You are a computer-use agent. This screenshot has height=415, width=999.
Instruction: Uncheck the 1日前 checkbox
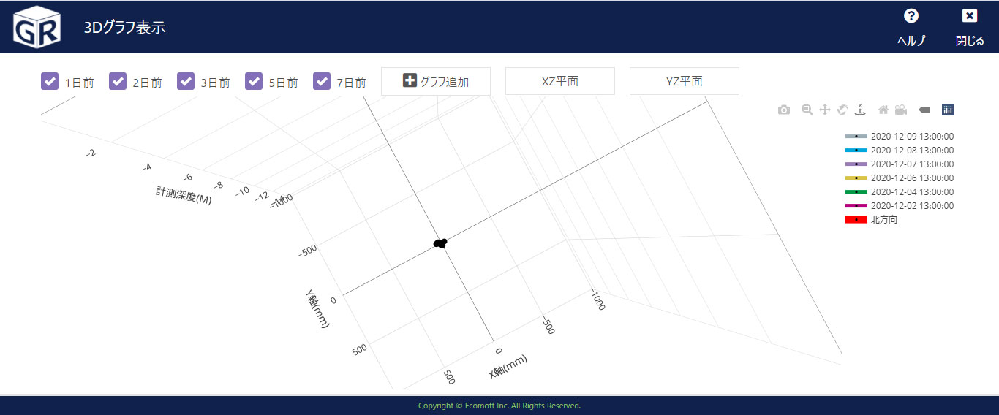50,81
